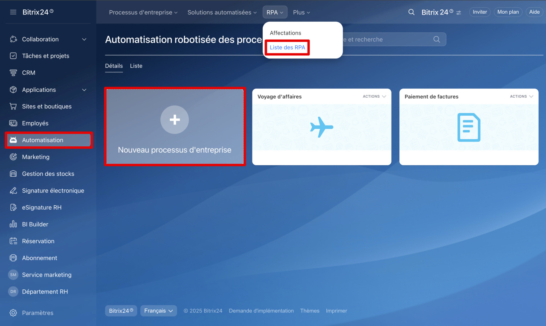Viewport: 546px width, 326px height.
Task: Switch to the Liste tab
Action: tap(136, 66)
